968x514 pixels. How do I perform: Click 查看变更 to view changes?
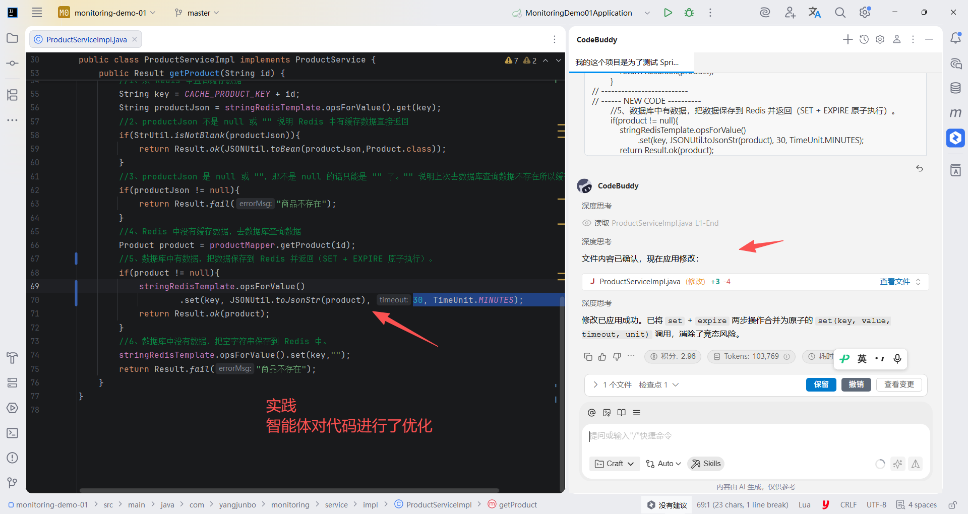pyautogui.click(x=899, y=384)
